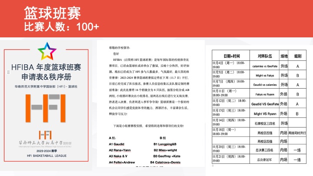This screenshot has width=313, height=176.
Task: Select the 两场同时开打 note cell
Action: [x=298, y=132]
